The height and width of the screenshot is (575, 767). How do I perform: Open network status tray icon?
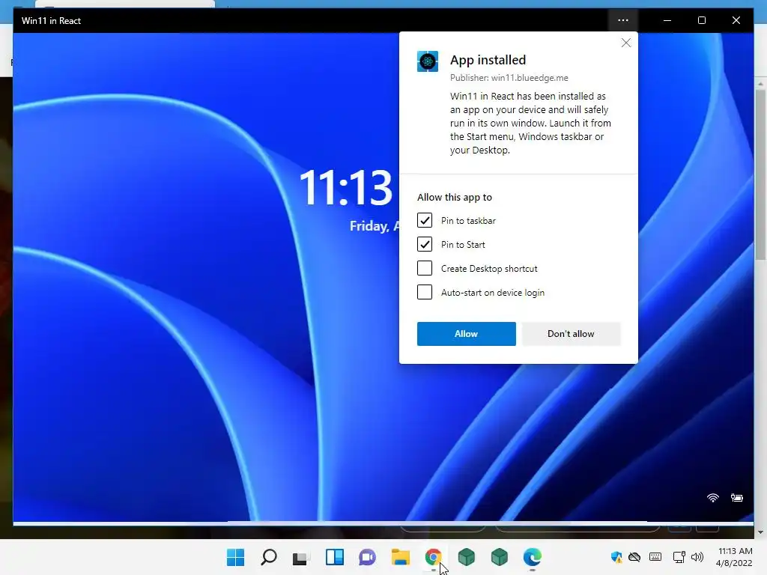click(x=679, y=557)
